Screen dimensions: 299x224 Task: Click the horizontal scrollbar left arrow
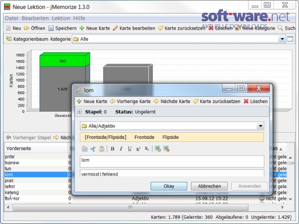8,207
